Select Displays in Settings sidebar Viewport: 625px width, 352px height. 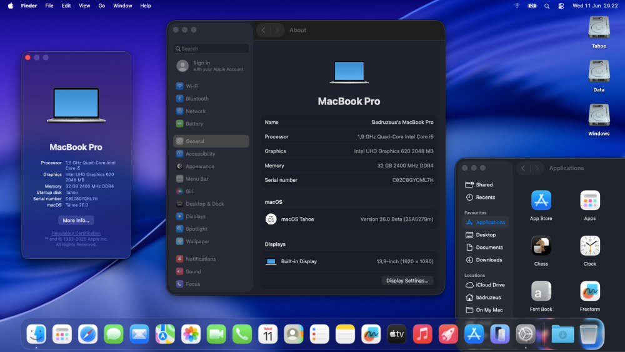tap(211, 216)
